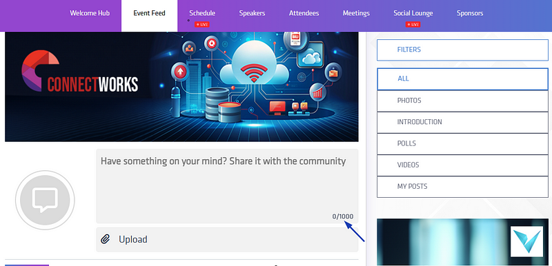Click the blue V sponsor logo
552x266 pixels.
point(526,241)
